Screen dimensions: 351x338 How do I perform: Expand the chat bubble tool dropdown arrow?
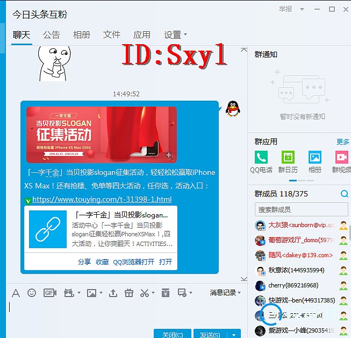click(191, 292)
